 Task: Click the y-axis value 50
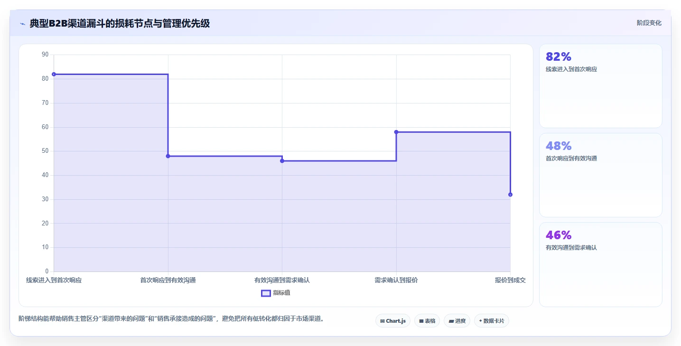[45, 151]
